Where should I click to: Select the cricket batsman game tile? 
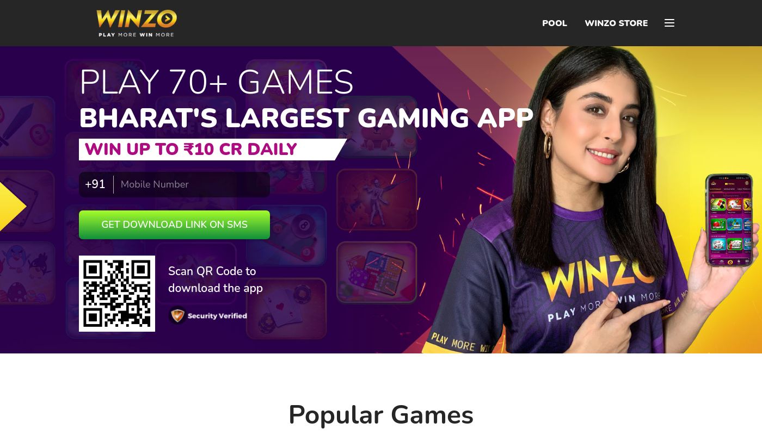click(377, 200)
